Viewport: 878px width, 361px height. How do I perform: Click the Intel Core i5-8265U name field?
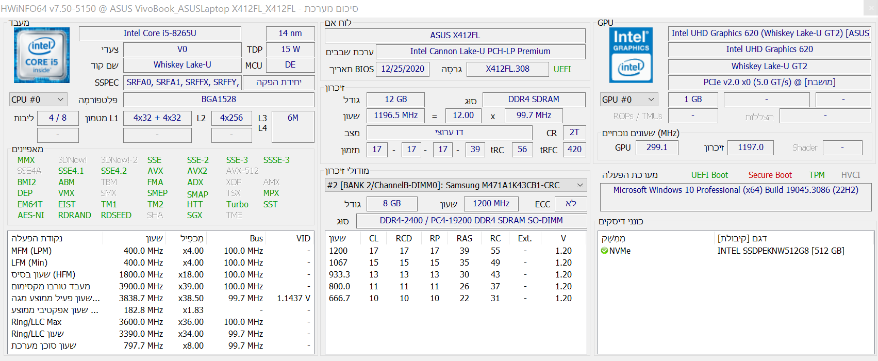pyautogui.click(x=160, y=34)
